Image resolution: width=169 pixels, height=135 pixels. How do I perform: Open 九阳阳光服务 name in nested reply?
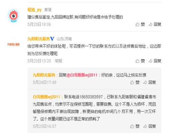point(44,75)
